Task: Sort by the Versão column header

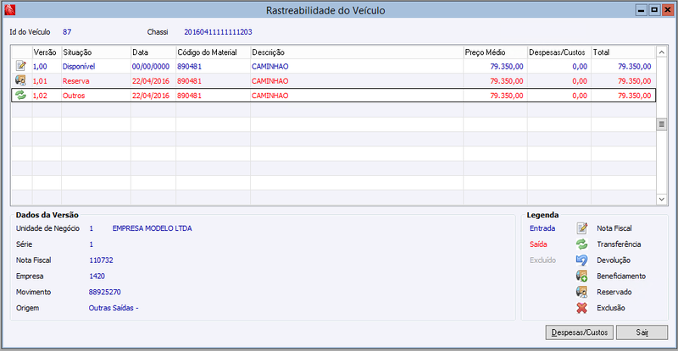Action: tap(47, 52)
